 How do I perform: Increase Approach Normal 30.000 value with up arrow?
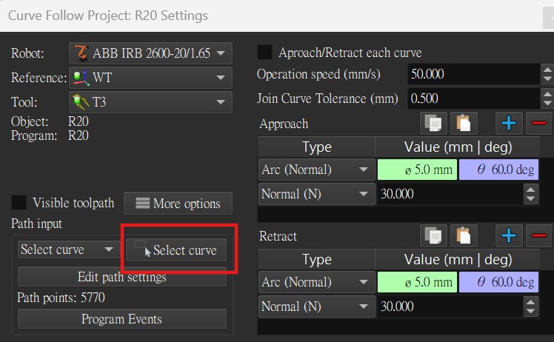pos(530,190)
